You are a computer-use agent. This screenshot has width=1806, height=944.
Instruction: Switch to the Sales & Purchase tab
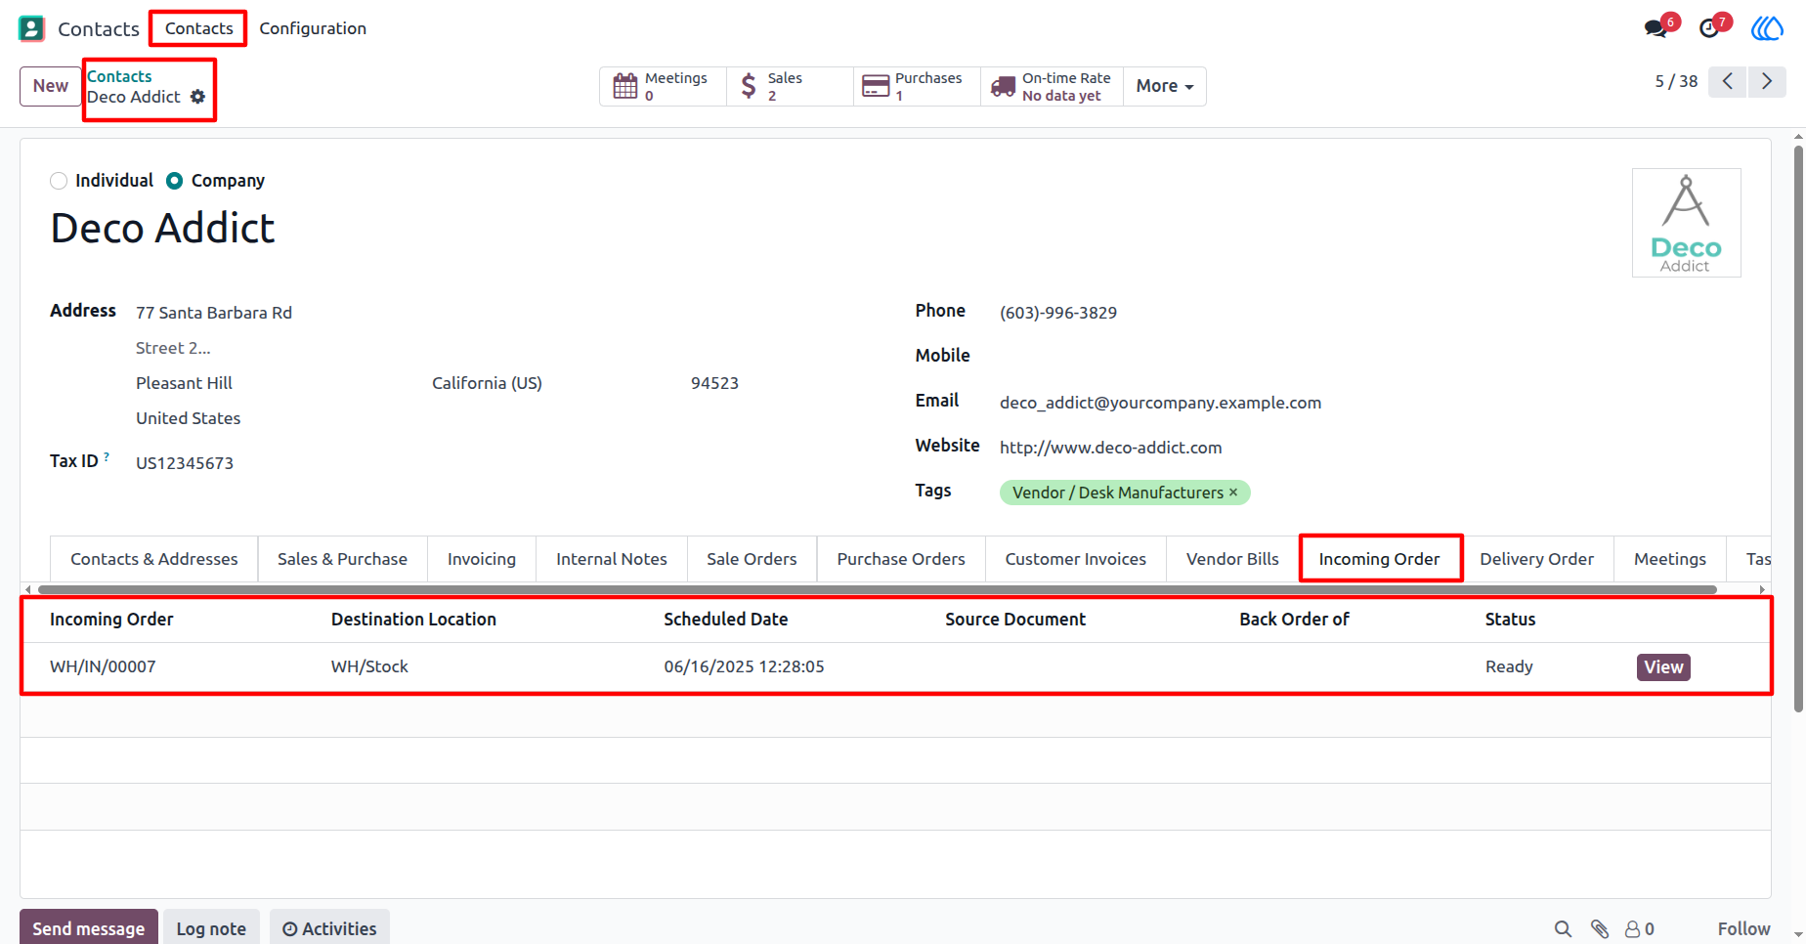342,559
